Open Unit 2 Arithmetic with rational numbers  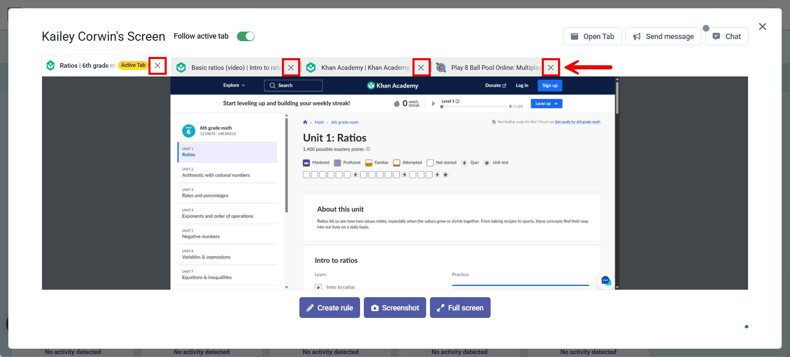click(227, 172)
